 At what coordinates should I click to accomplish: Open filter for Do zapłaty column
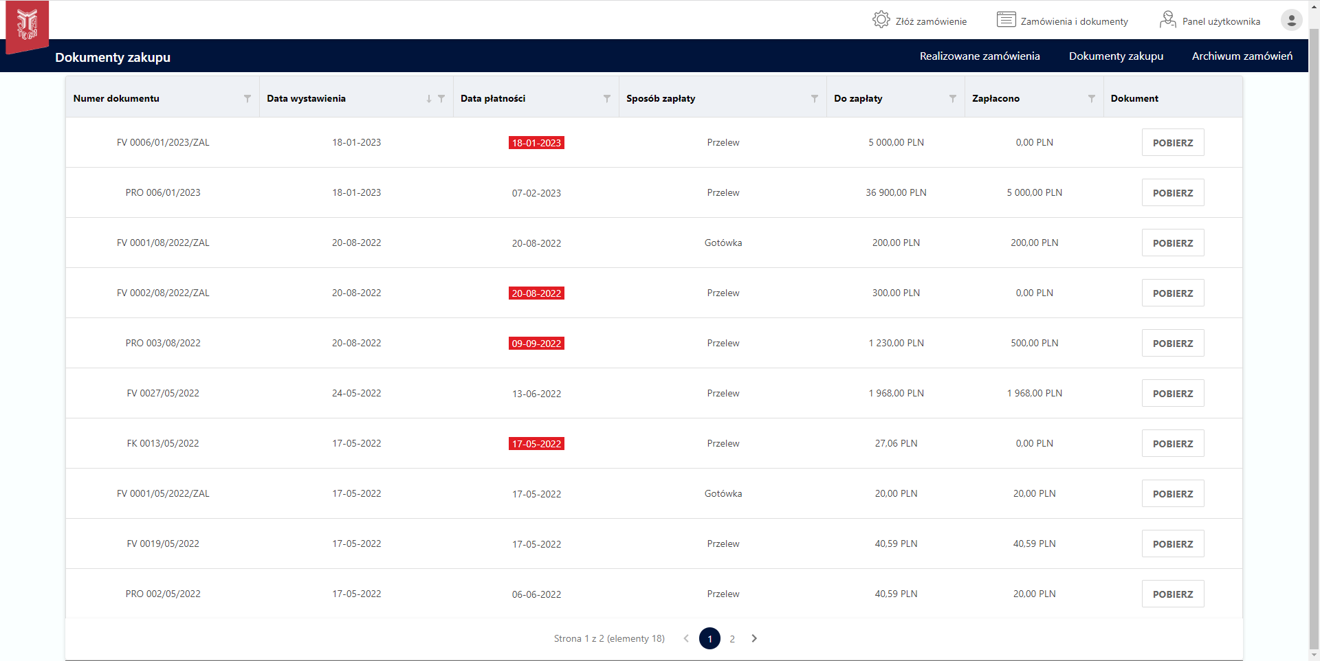(x=953, y=99)
